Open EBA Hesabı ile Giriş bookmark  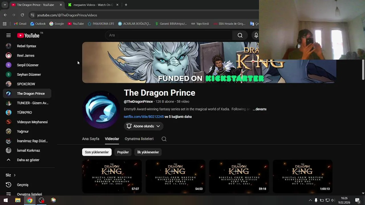[x=229, y=24]
